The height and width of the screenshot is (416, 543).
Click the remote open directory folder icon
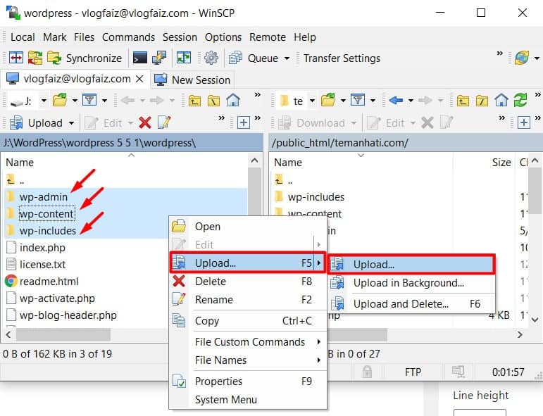328,100
